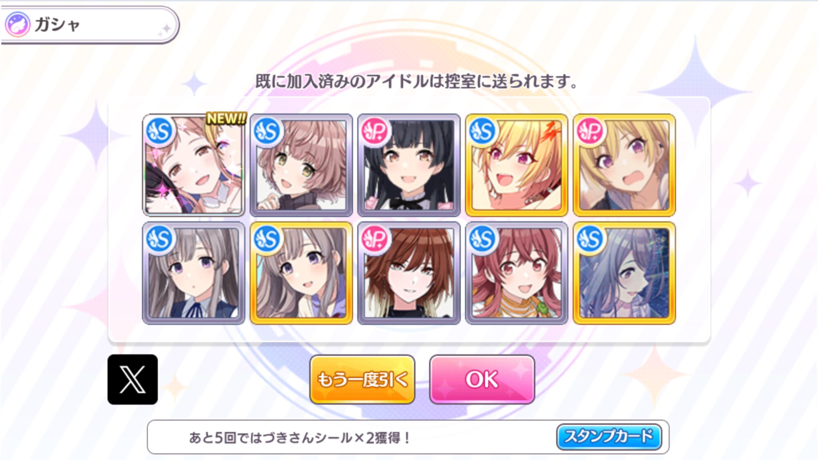Select the red-haired idol with orange scarf
The width and height of the screenshot is (818, 460).
517,273
